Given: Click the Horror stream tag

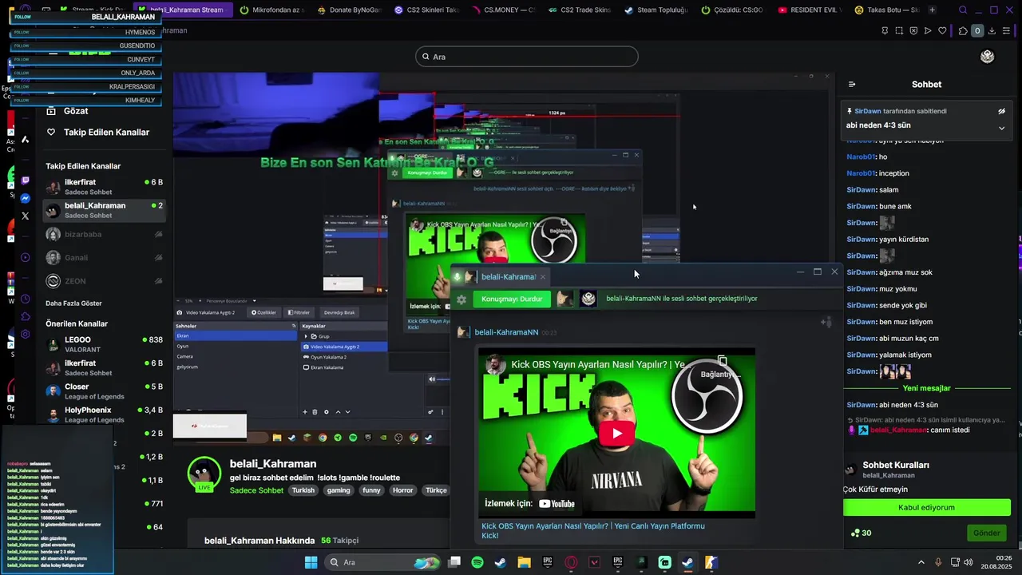Looking at the screenshot, I should pyautogui.click(x=402, y=490).
